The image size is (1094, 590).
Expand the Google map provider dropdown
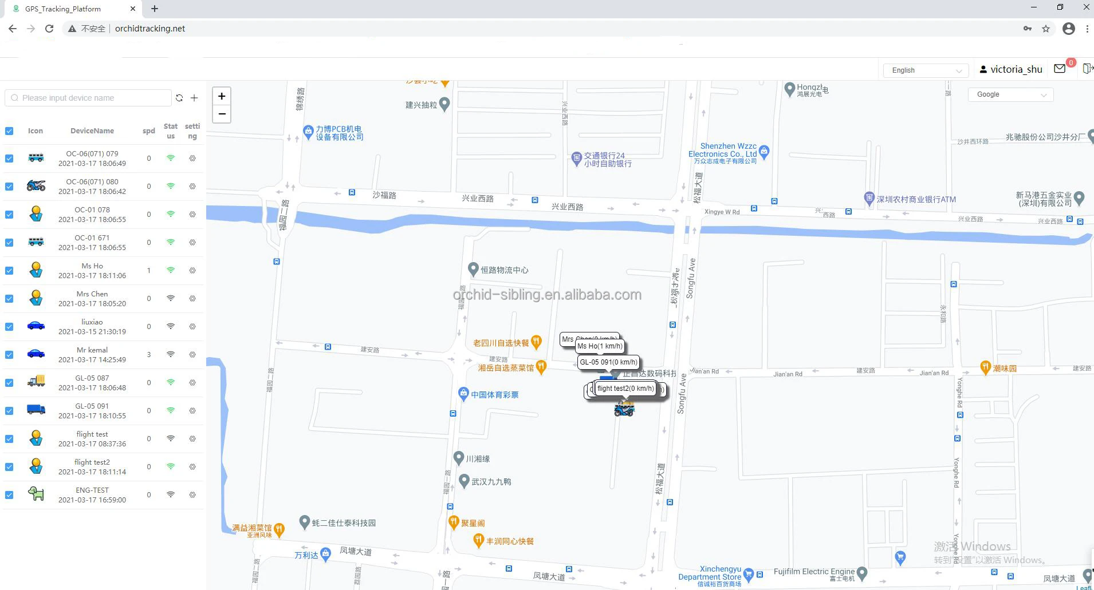(x=1010, y=94)
